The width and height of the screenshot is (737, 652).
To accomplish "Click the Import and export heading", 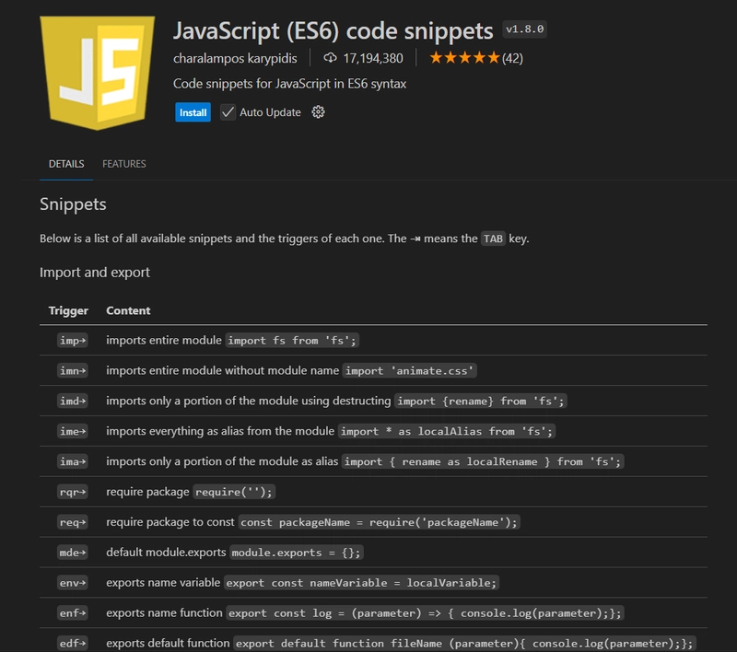I will coord(95,273).
